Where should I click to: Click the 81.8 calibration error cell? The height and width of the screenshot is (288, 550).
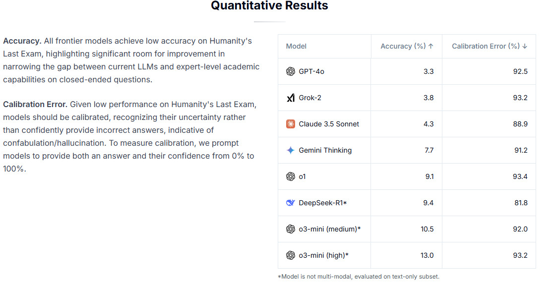click(521, 203)
